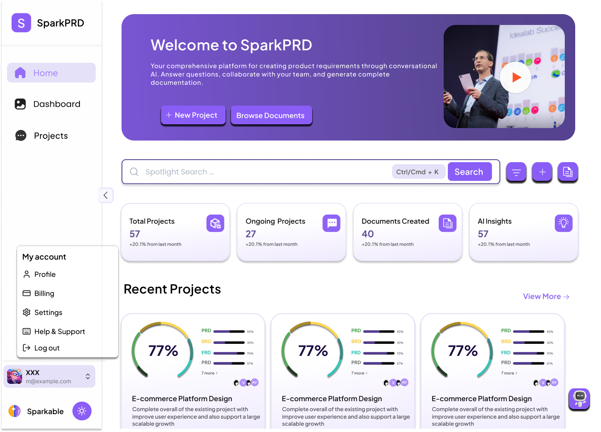Screen dimensions: 601x432
Task: Select Billing in My account menu
Action: (44, 294)
